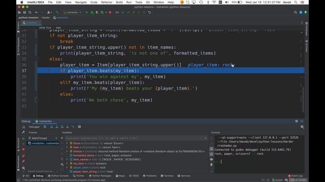Click the Git update project arrow icon
Image resolution: width=325 pixels, height=182 pixels.
click(x=123, y=12)
